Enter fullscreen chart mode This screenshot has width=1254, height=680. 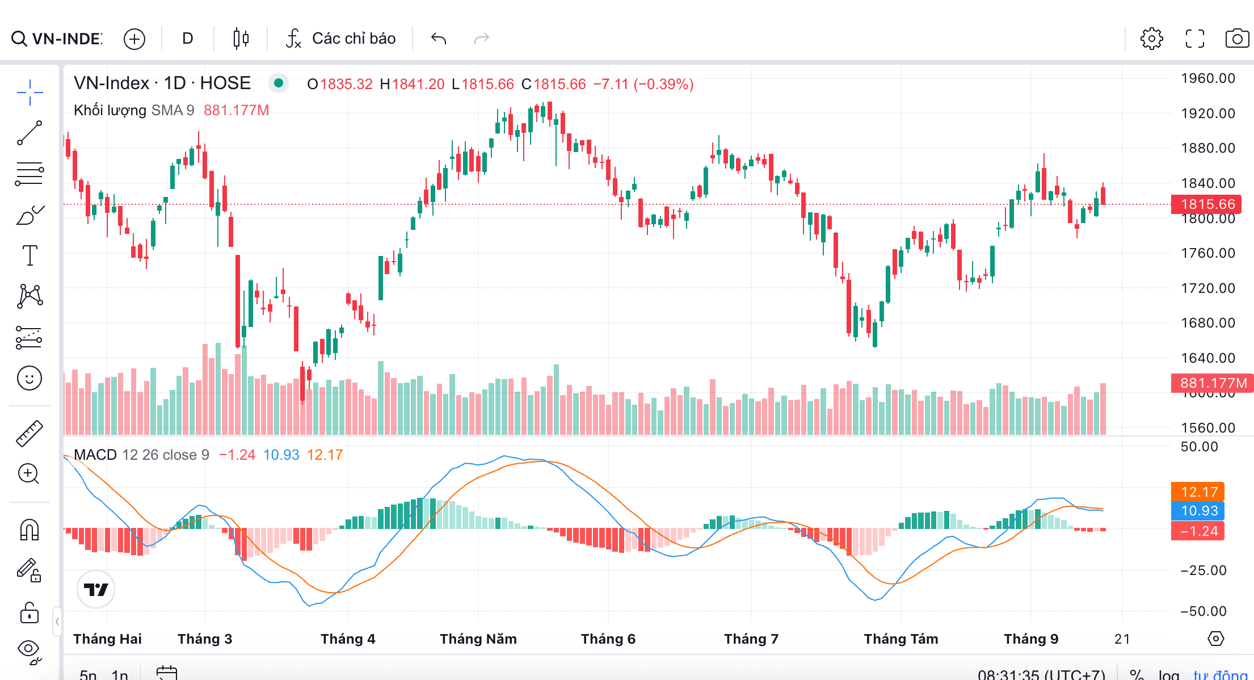(x=1195, y=39)
